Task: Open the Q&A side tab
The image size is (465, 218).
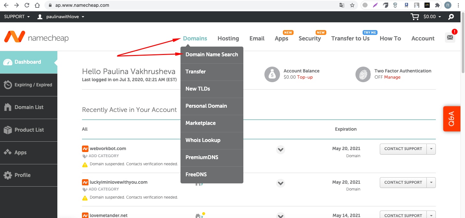Action: 451,119
